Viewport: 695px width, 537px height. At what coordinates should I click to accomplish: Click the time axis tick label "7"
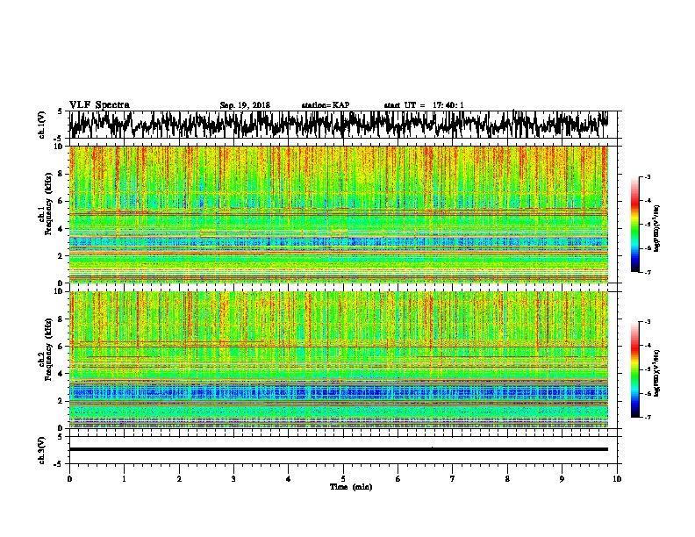(x=453, y=479)
